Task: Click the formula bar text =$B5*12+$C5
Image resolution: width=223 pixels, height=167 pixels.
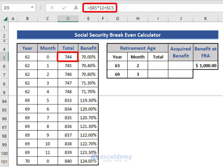Action: pyautogui.click(x=100, y=8)
